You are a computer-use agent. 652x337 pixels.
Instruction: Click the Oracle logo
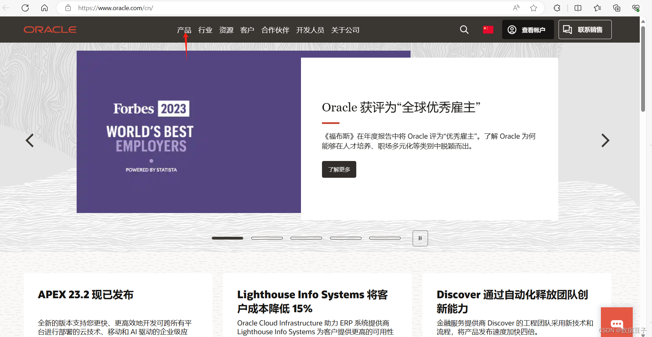click(x=50, y=30)
